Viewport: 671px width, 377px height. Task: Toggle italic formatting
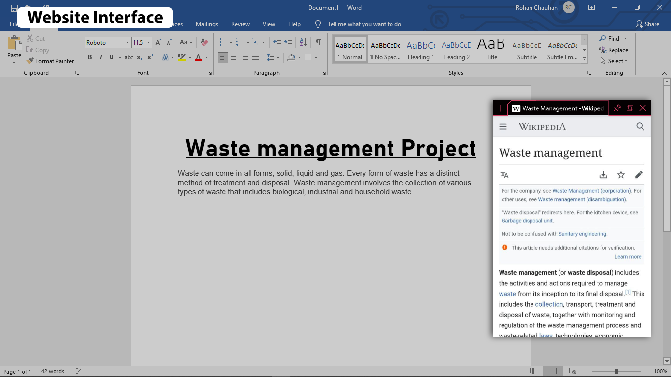[101, 58]
